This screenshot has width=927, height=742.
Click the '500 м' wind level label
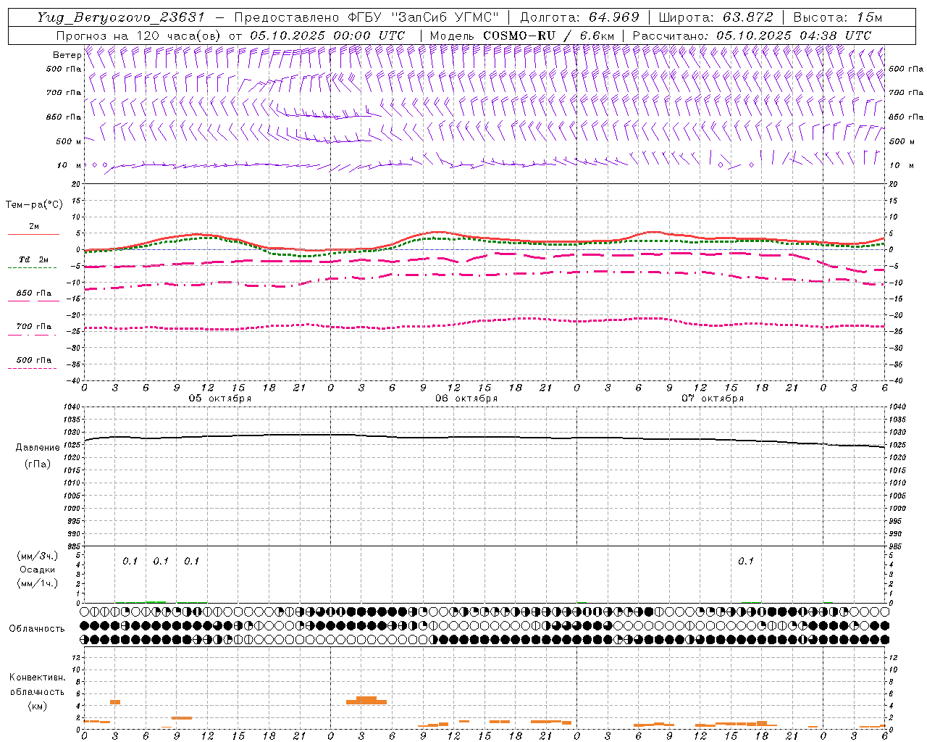pyautogui.click(x=69, y=141)
